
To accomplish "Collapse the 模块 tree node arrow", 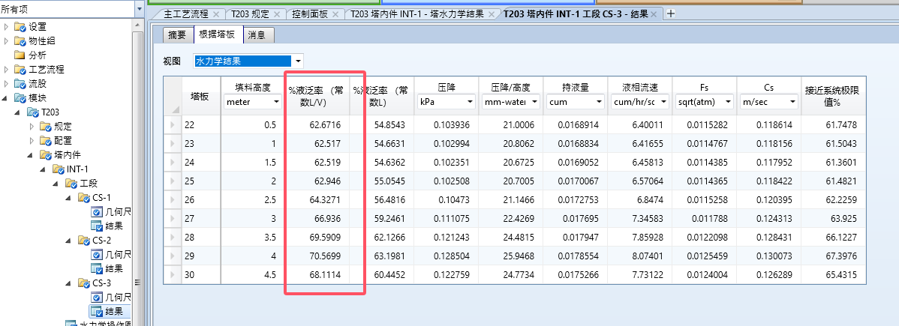I will point(6,98).
